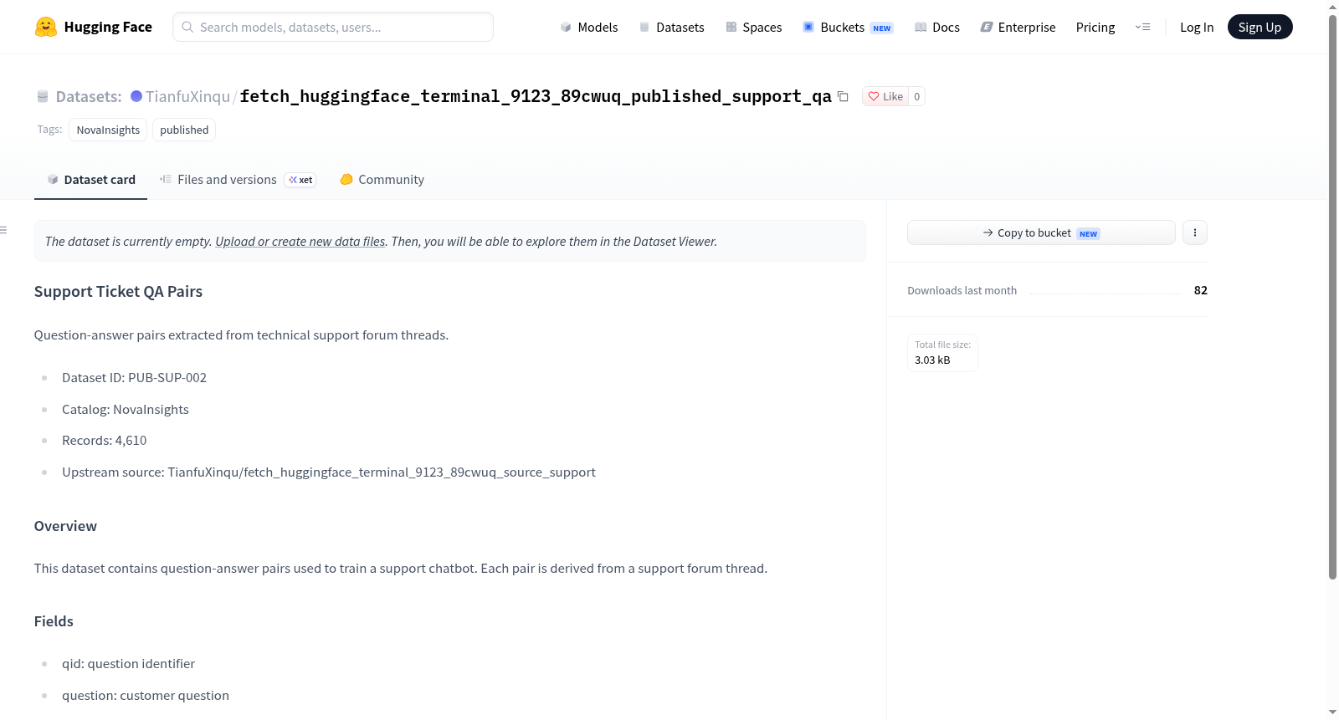This screenshot has height=720, width=1339.
Task: Click the Docs book icon
Action: click(x=921, y=27)
